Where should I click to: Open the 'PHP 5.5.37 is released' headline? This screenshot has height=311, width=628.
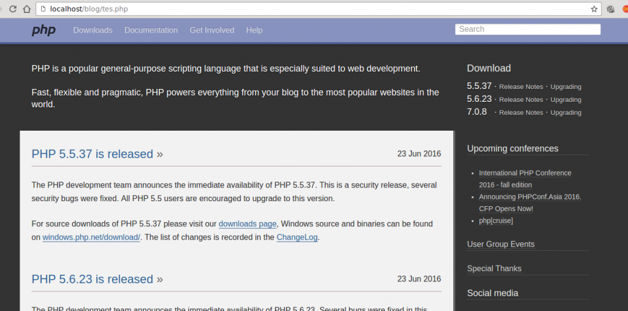point(97,154)
